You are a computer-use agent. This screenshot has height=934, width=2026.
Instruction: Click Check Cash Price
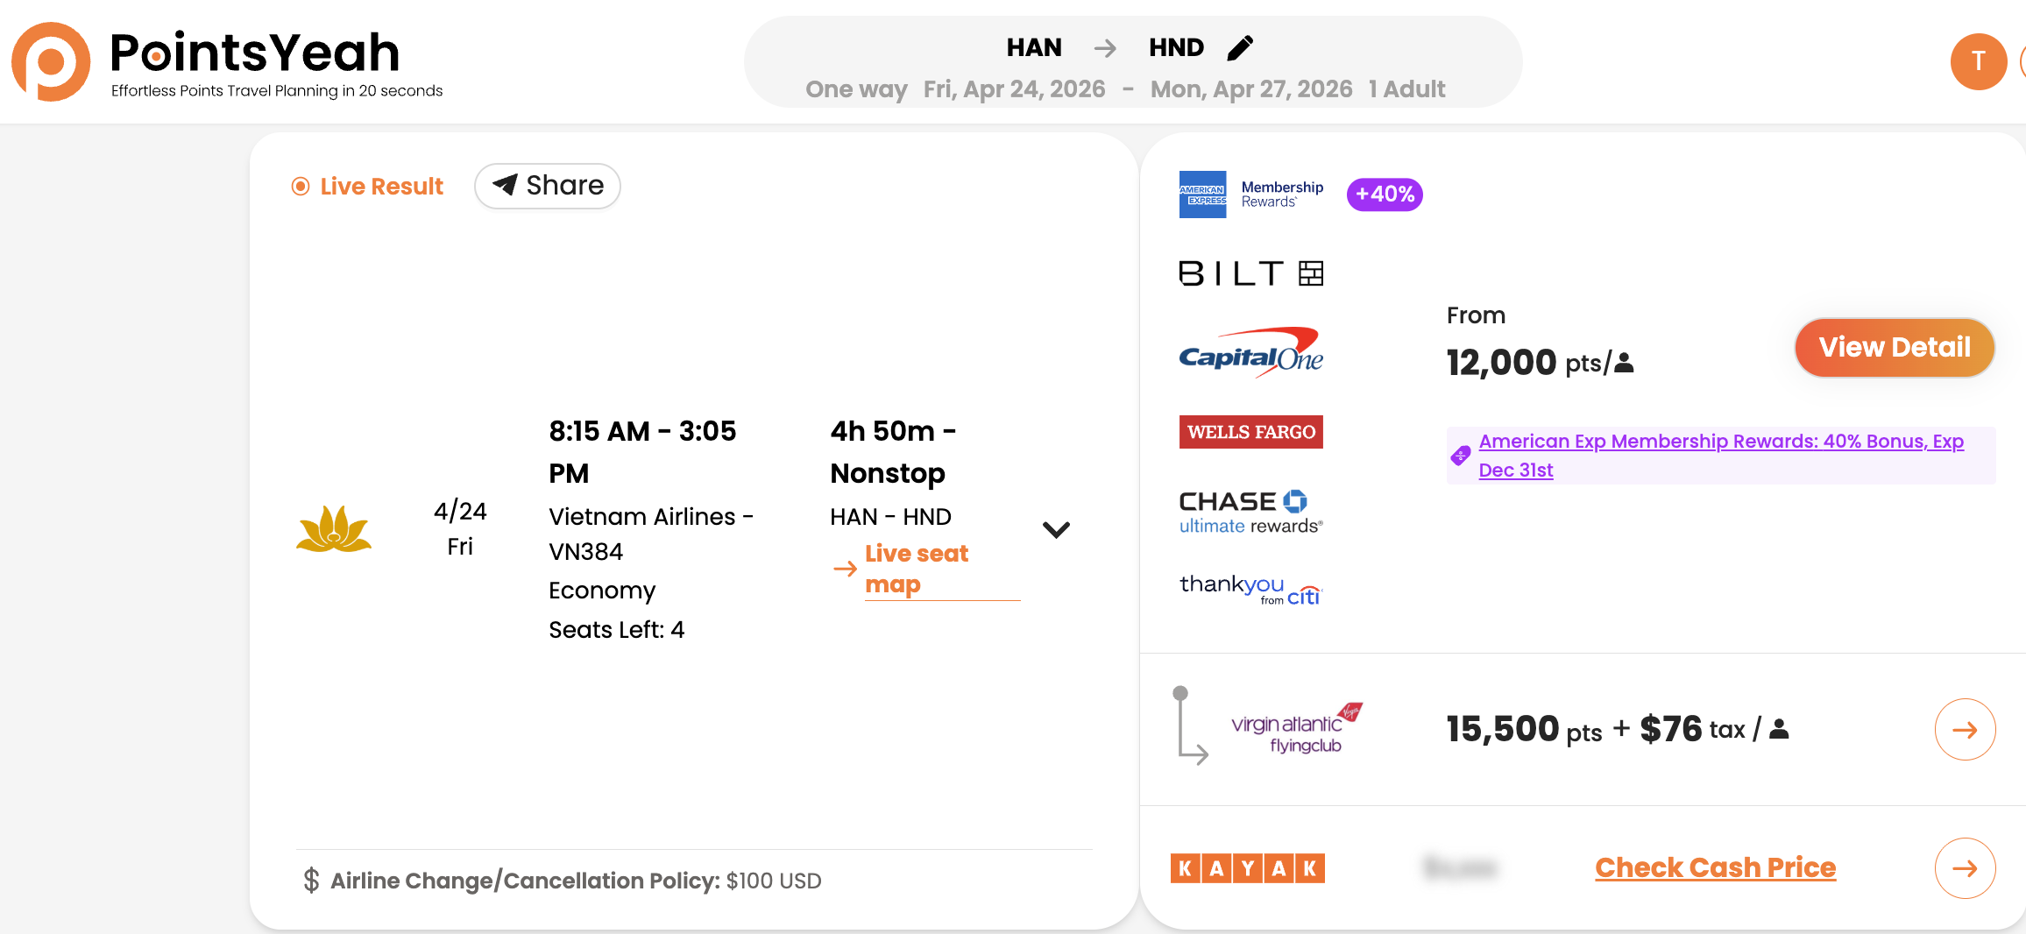click(x=1714, y=867)
